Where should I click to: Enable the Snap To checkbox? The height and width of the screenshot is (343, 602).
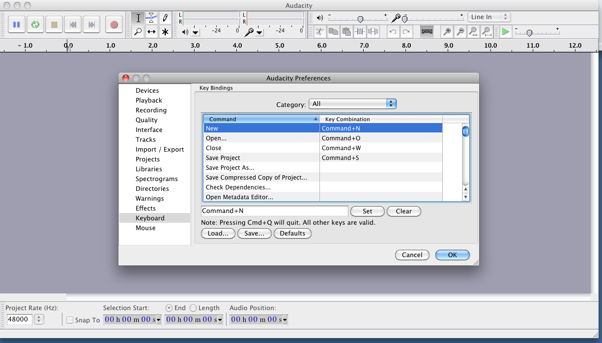[70, 320]
